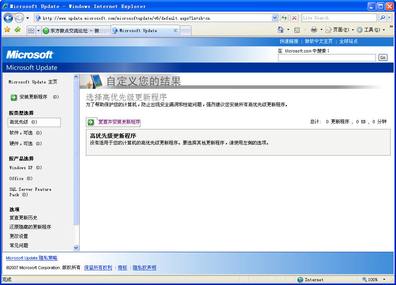Switch to the 东方微点交流论坛 tab
Viewport: 396px width, 285px height.
click(x=76, y=31)
